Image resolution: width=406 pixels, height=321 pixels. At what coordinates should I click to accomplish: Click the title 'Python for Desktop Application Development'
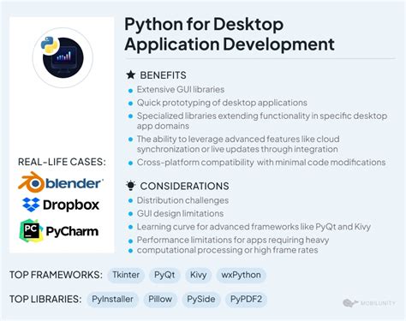pos(230,34)
